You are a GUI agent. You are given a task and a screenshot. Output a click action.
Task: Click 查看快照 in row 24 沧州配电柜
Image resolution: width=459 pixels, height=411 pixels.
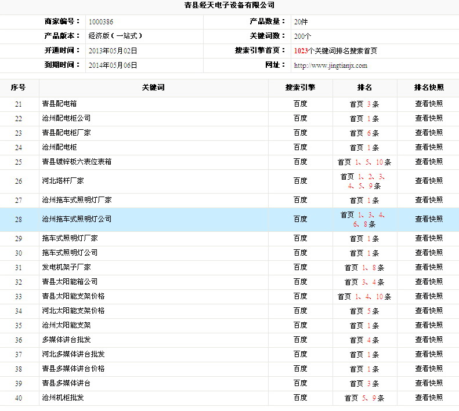point(429,147)
